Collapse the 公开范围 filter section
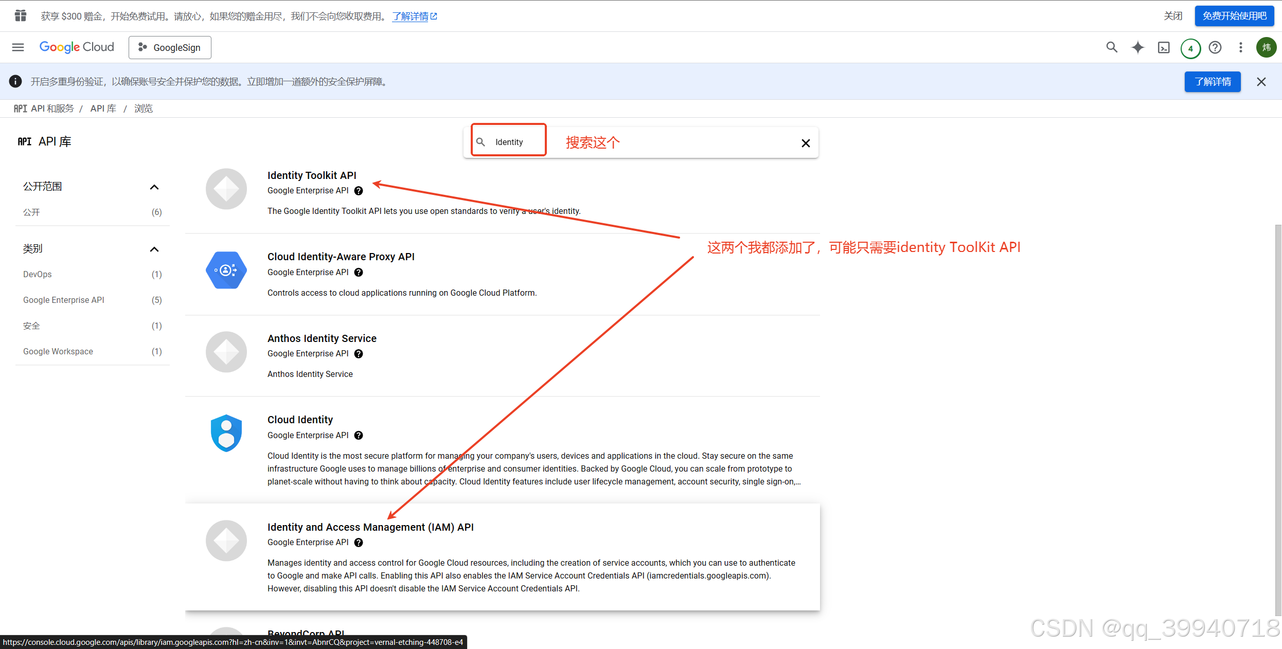Image resolution: width=1282 pixels, height=649 pixels. pos(154,187)
